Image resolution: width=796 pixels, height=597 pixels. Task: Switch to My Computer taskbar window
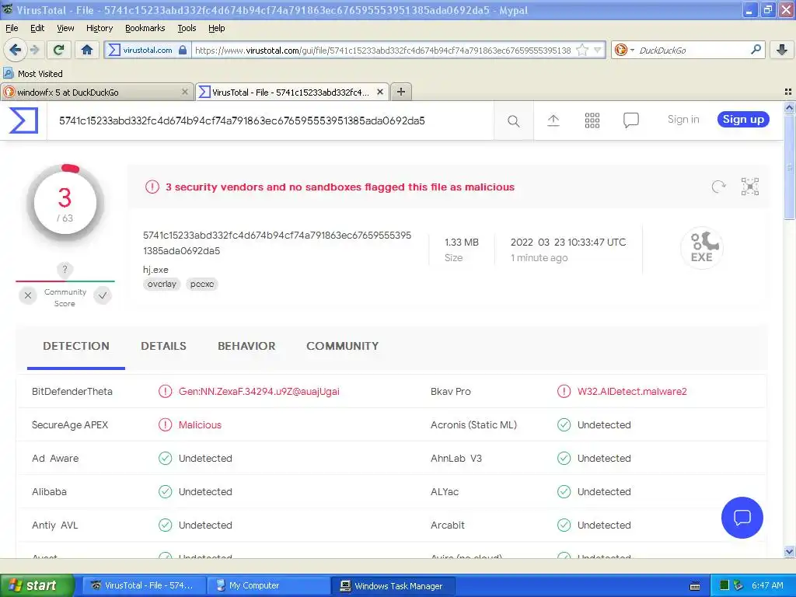click(268, 585)
